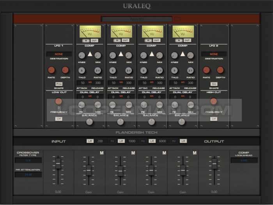The image size is (273, 205).
Task: Click the KNEE knob on fourth COMP band
Action: coord(174,55)
